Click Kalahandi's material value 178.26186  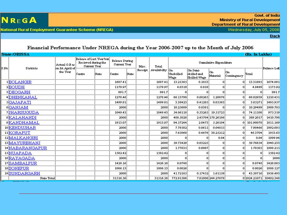pyautogui.click(x=217, y=118)
